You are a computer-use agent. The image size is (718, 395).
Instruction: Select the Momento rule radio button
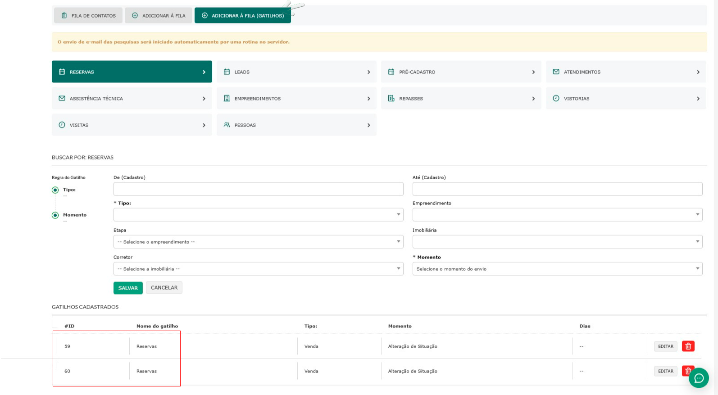point(55,215)
